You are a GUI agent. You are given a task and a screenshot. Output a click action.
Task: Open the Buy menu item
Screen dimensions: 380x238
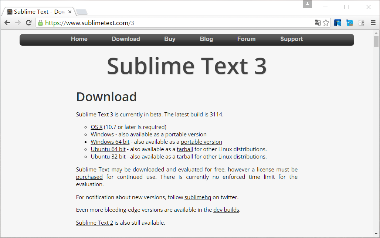(x=170, y=39)
